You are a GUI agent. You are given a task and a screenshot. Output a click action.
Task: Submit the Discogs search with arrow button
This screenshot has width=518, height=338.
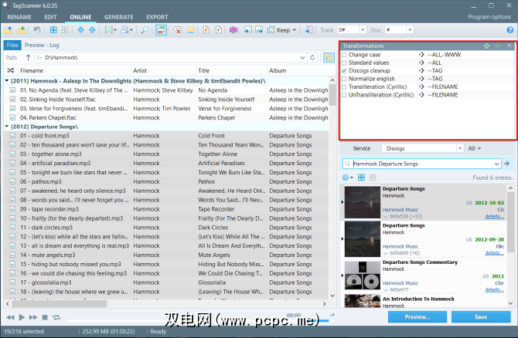pyautogui.click(x=506, y=164)
